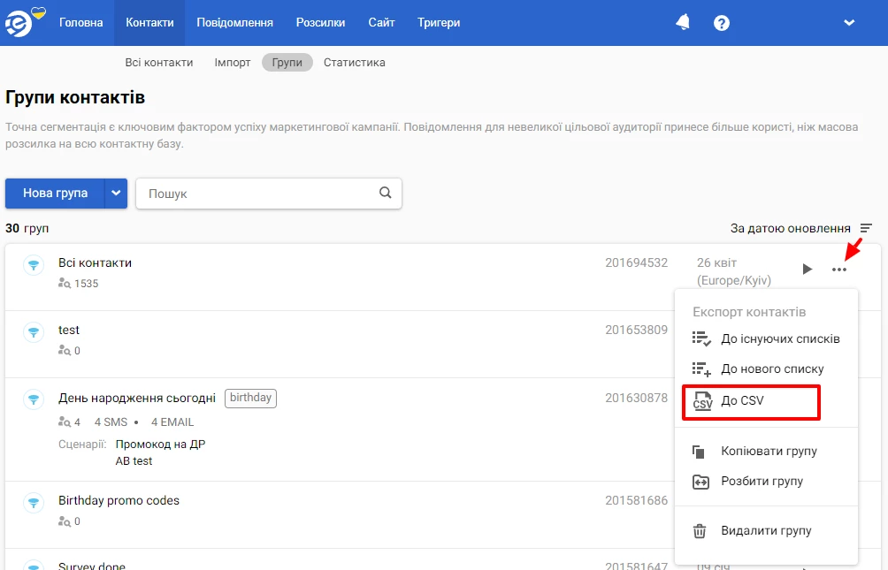Click the group ID 201653809
888x570 pixels.
(x=636, y=330)
